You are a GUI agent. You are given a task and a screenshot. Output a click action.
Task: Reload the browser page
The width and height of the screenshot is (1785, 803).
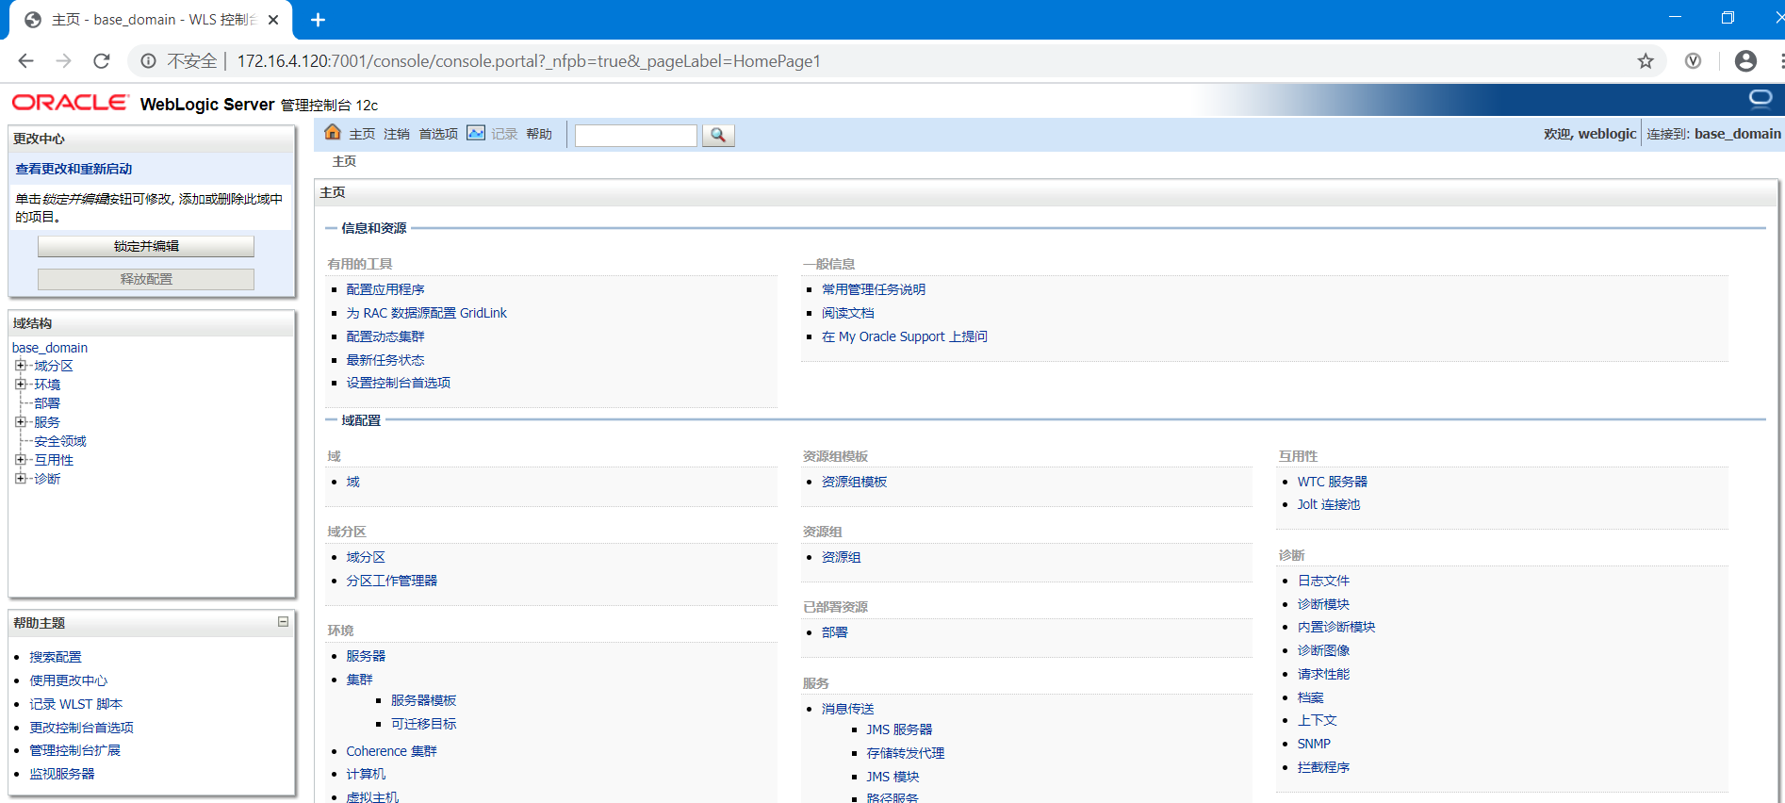coord(102,61)
